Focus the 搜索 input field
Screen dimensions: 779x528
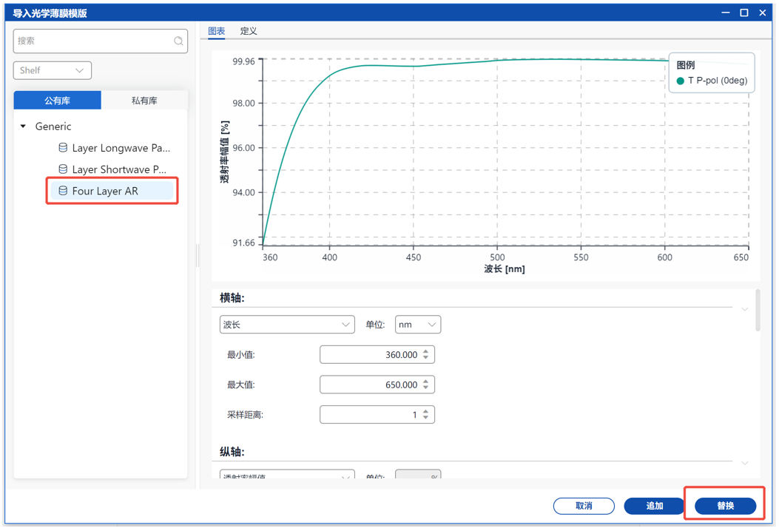pos(92,41)
